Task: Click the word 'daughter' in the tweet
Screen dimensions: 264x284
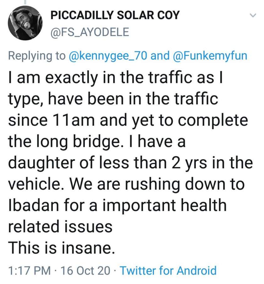Action: (x=42, y=163)
